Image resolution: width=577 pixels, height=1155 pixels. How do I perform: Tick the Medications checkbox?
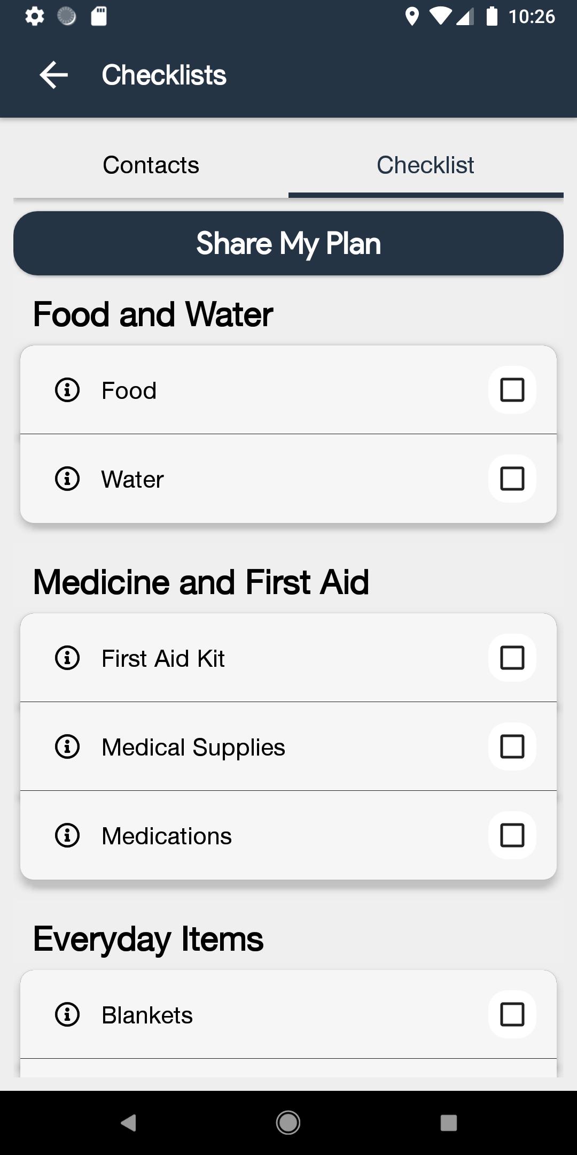[512, 835]
